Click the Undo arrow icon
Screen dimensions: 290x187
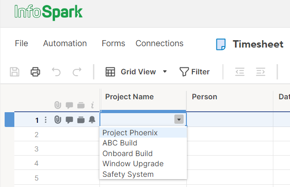click(x=56, y=72)
